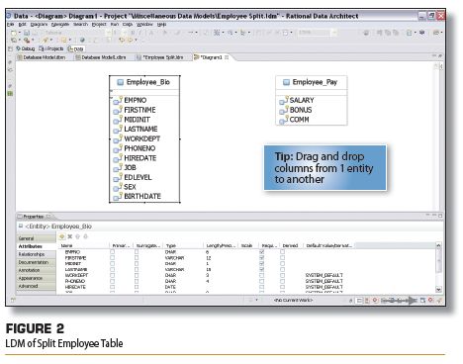Select the FIRSTNME attribute icon in diagram

(x=117, y=110)
